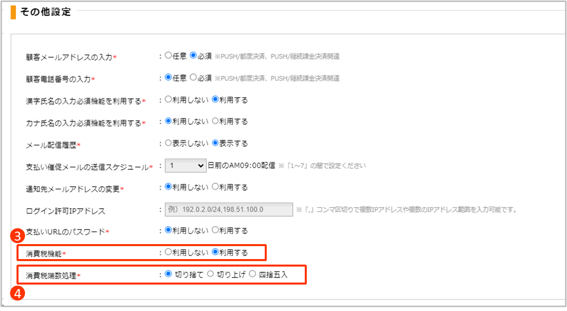The height and width of the screenshot is (311, 567).
Task: Select 必須 for 顧客電話番号の入力
Action: (x=193, y=78)
